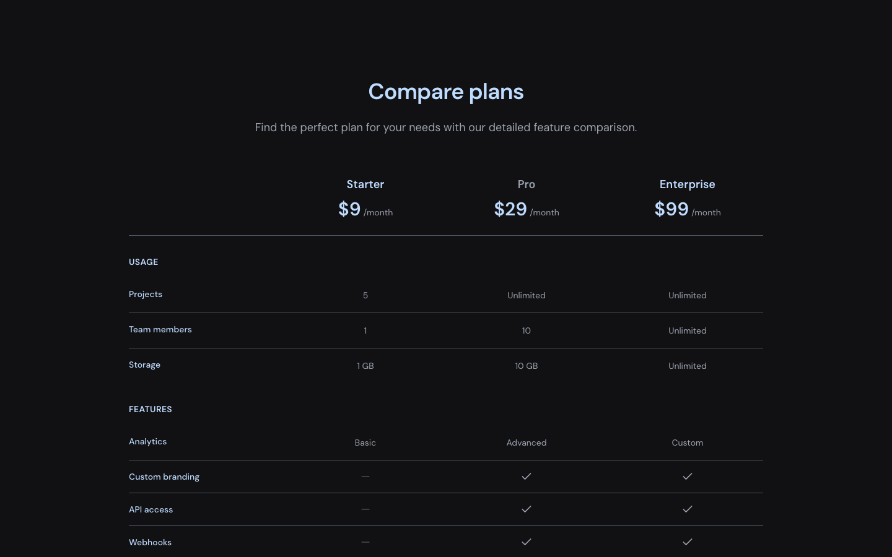
Task: Click the checkmark for API access under Pro
Action: click(527, 509)
